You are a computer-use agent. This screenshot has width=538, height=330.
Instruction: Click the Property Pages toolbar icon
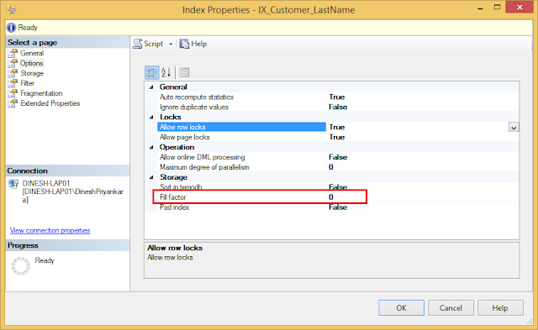(184, 73)
